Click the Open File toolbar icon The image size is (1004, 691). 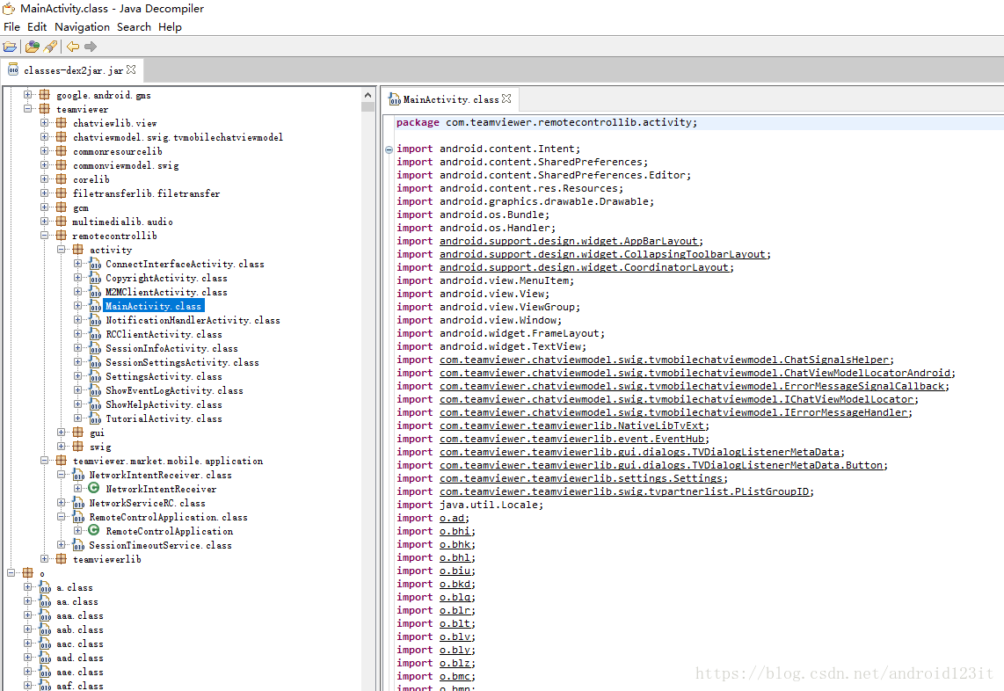pyautogui.click(x=11, y=47)
